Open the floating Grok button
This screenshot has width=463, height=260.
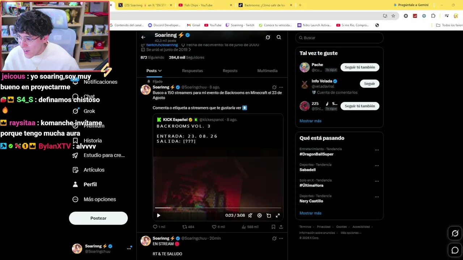click(x=455, y=233)
